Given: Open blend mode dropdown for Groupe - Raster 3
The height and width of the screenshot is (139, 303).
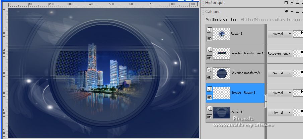Looking at the screenshot, I should [280, 93].
